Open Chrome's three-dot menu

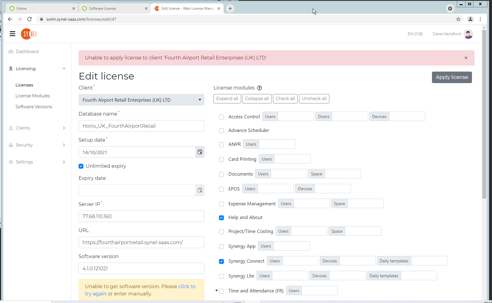pos(480,19)
